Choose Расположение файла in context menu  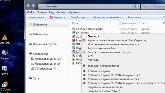click(x=101, y=48)
